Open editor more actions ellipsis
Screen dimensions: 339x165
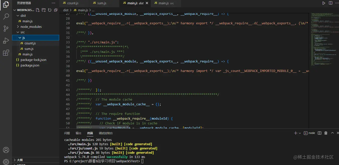click(x=336, y=3)
